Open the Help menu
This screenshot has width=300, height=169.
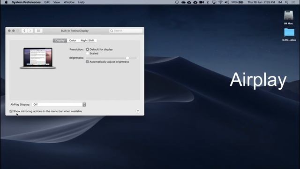(x=81, y=2)
